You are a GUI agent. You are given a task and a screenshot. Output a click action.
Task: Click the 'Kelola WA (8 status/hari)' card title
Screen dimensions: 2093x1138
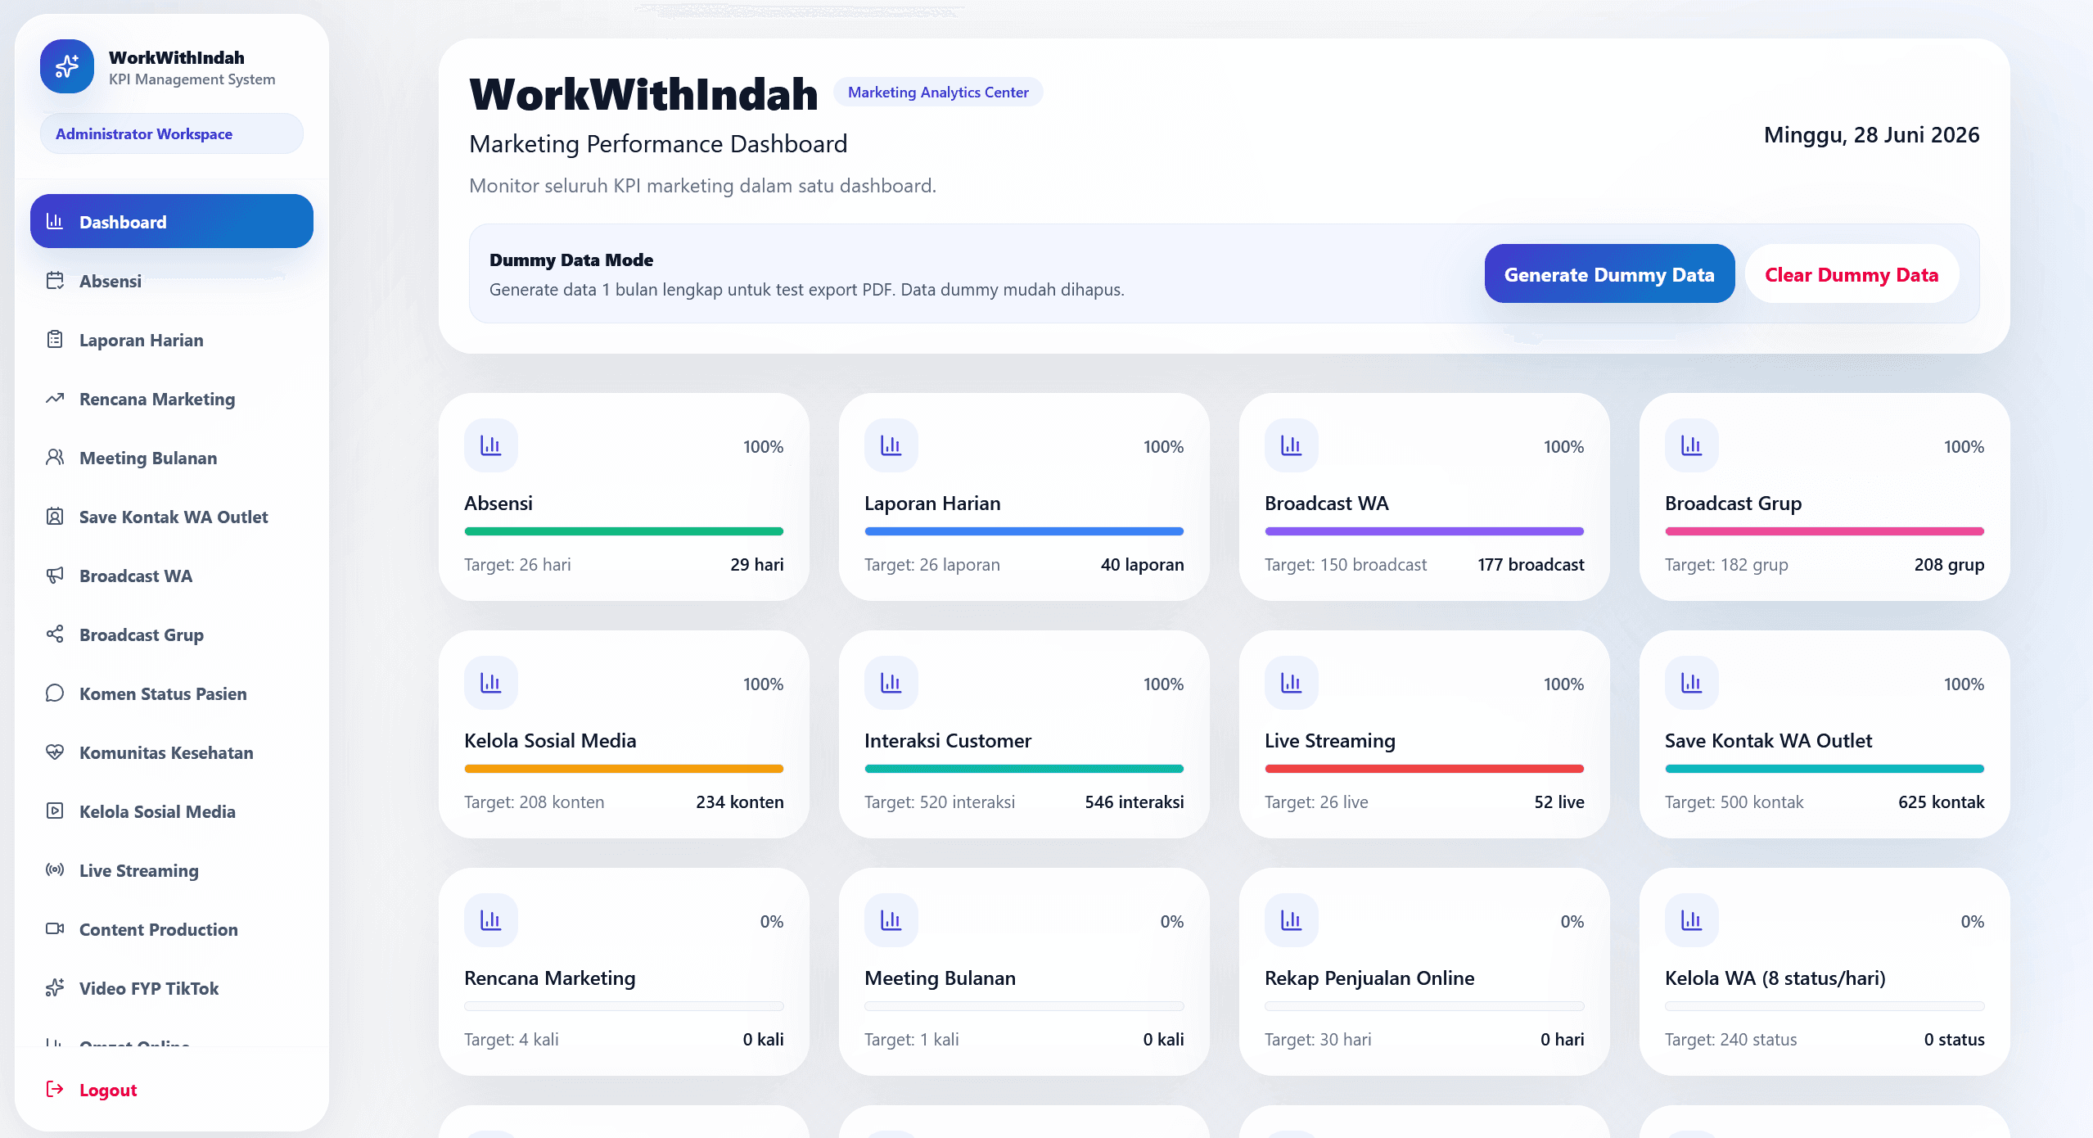pyautogui.click(x=1775, y=978)
